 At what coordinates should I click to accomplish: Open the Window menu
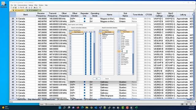[41, 5]
